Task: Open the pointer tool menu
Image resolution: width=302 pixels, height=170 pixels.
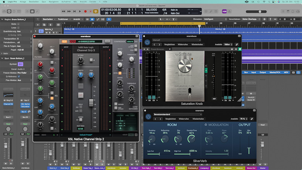Action: coord(161,19)
